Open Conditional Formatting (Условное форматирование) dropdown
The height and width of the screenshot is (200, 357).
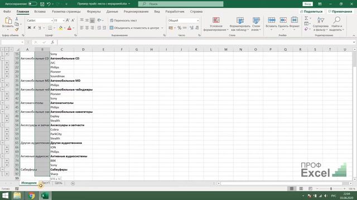216,24
